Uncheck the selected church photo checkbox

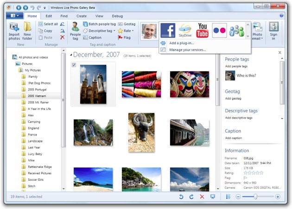coord(74,65)
